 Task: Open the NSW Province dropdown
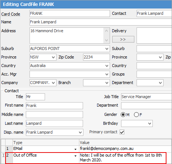(x=53, y=57)
